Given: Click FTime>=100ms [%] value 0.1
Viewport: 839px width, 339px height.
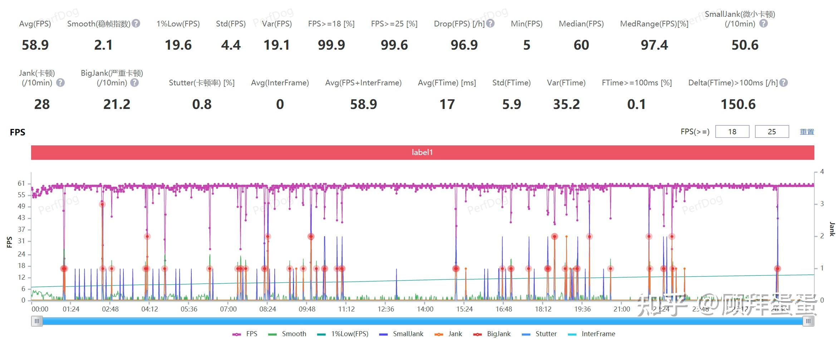Looking at the screenshot, I should (x=637, y=104).
